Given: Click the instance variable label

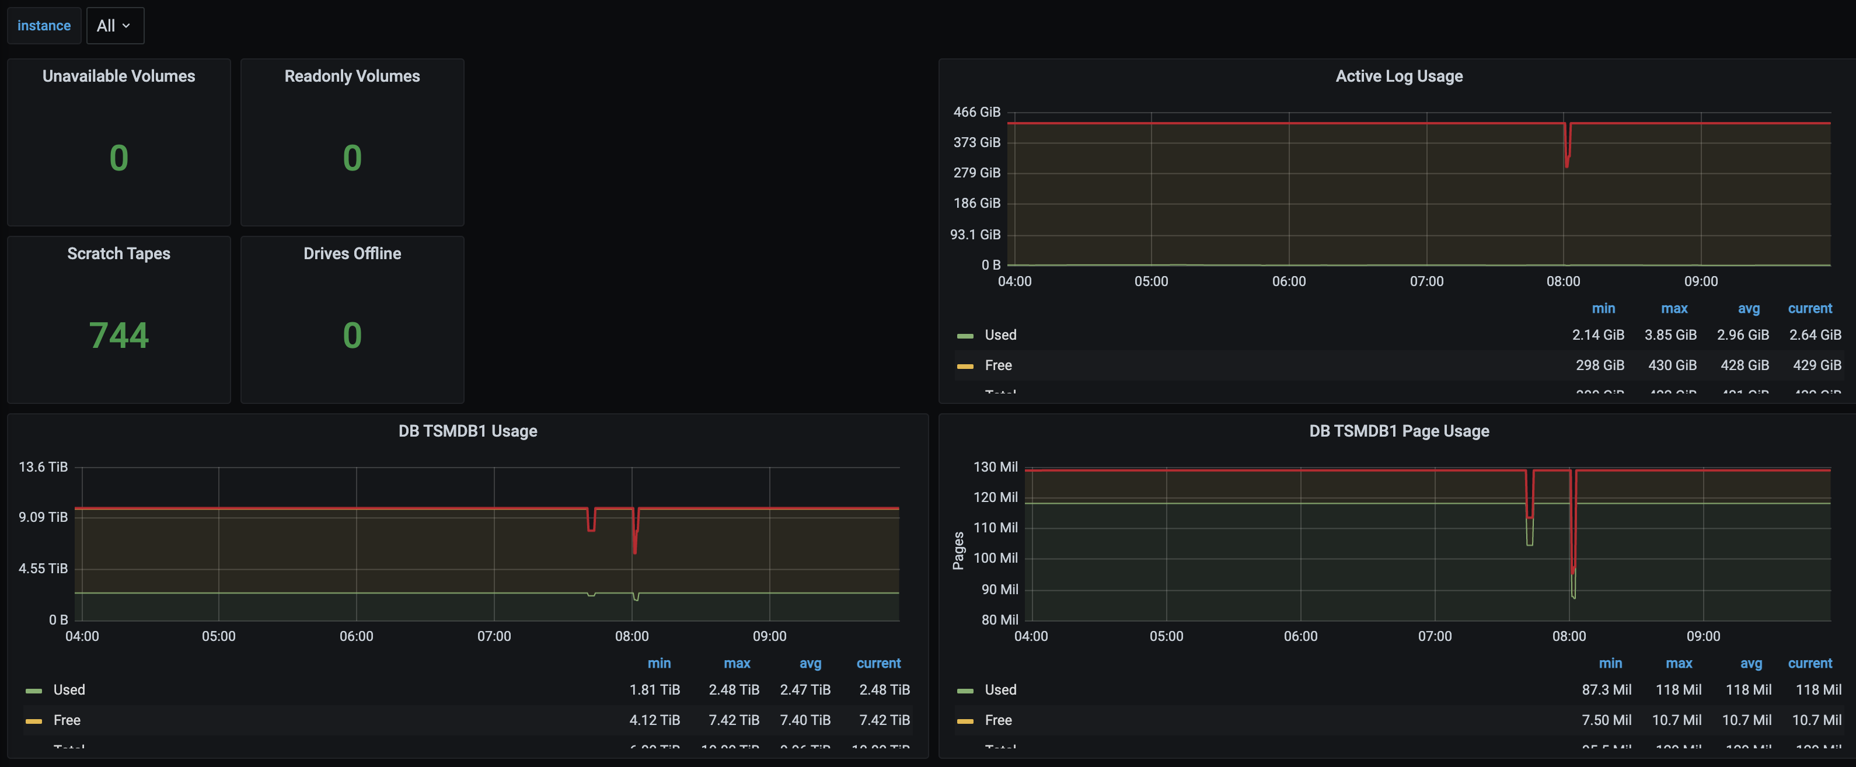Looking at the screenshot, I should click(x=44, y=26).
